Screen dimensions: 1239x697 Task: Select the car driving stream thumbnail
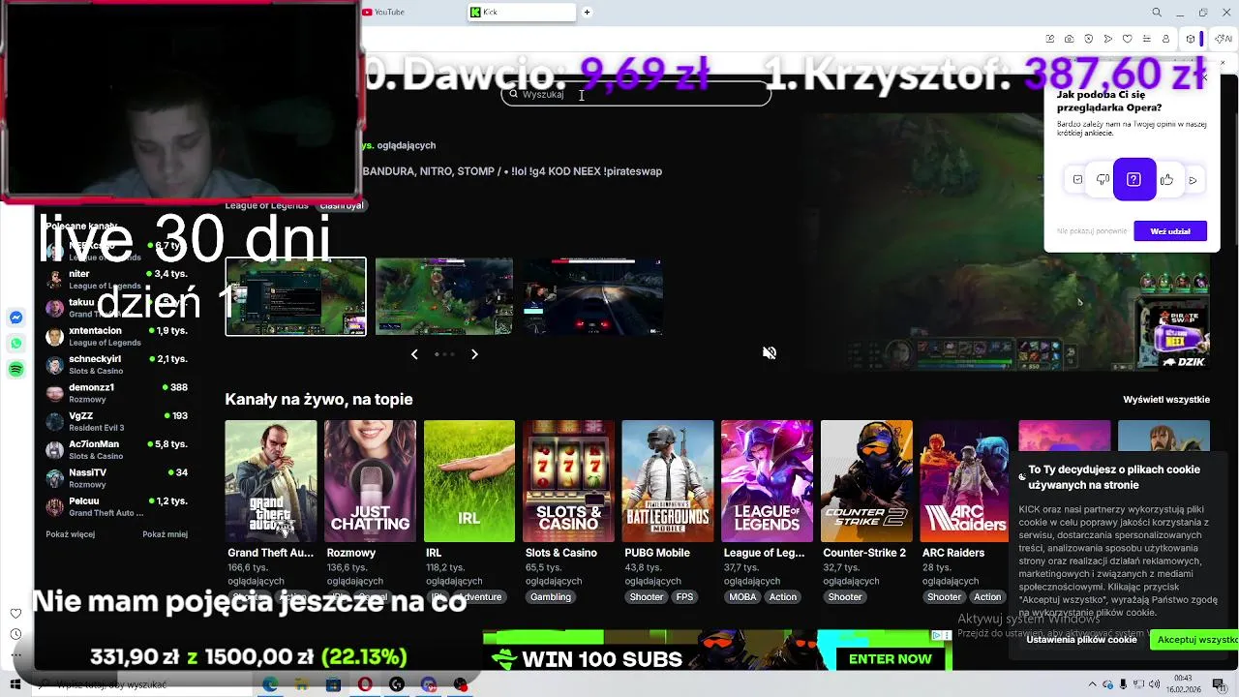click(593, 296)
